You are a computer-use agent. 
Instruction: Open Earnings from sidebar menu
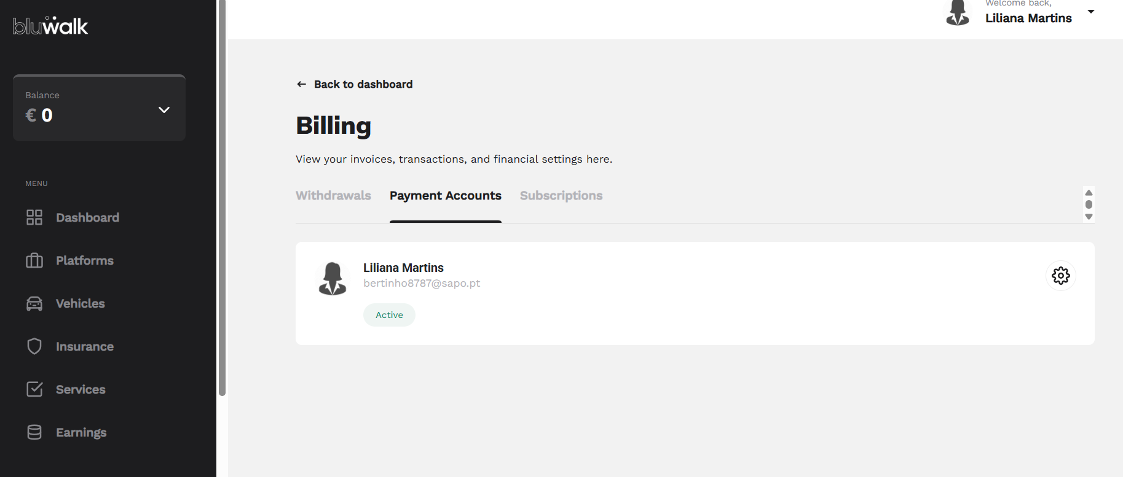(81, 432)
